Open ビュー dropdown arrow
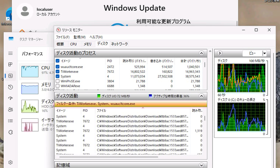The height and width of the screenshot is (168, 280). [265, 53]
